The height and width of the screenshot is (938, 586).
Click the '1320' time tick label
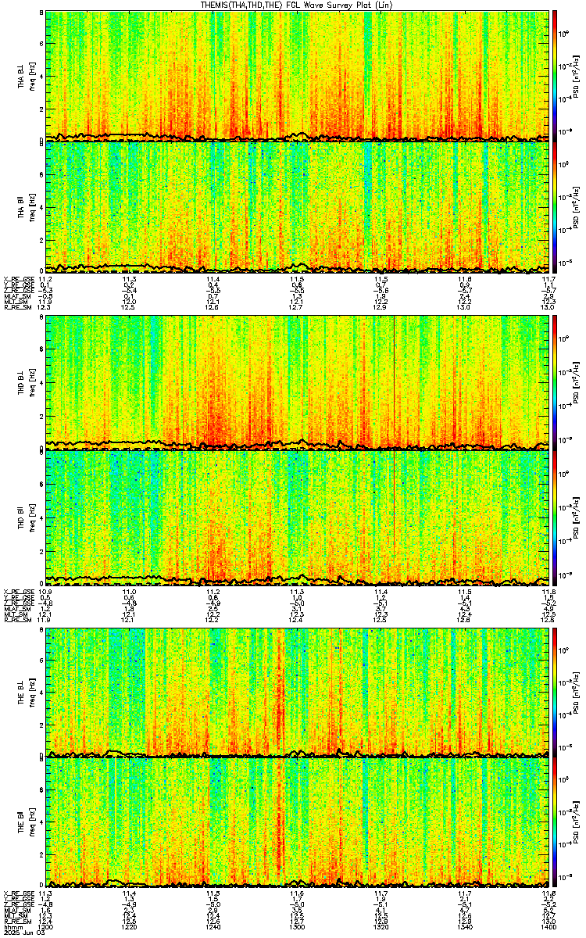coord(381,927)
